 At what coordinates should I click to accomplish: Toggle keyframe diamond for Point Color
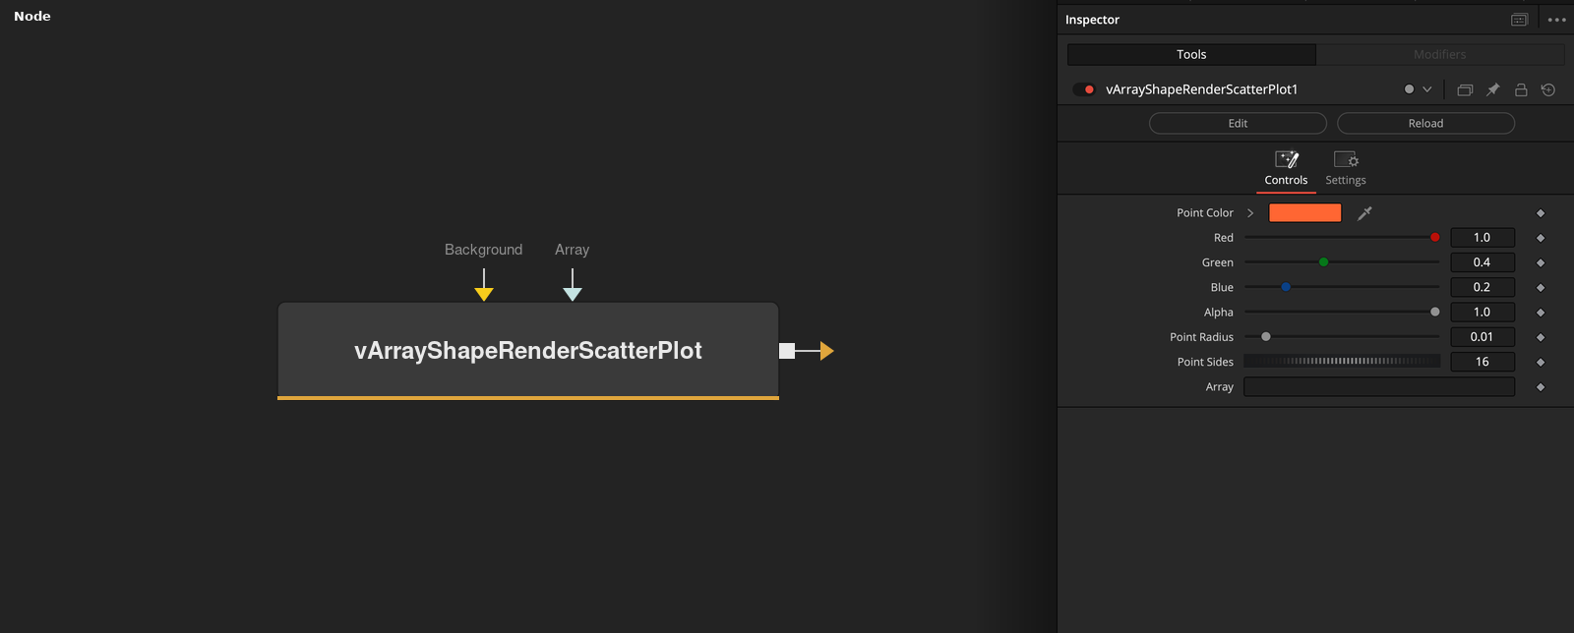1541,213
